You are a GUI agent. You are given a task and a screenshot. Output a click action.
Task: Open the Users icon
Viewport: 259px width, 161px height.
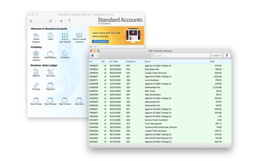click(x=51, y=36)
